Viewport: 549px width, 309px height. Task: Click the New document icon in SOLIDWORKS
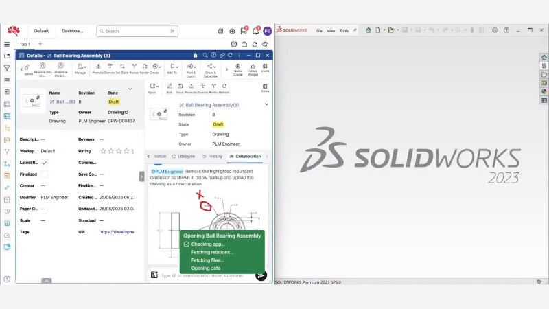[379, 30]
